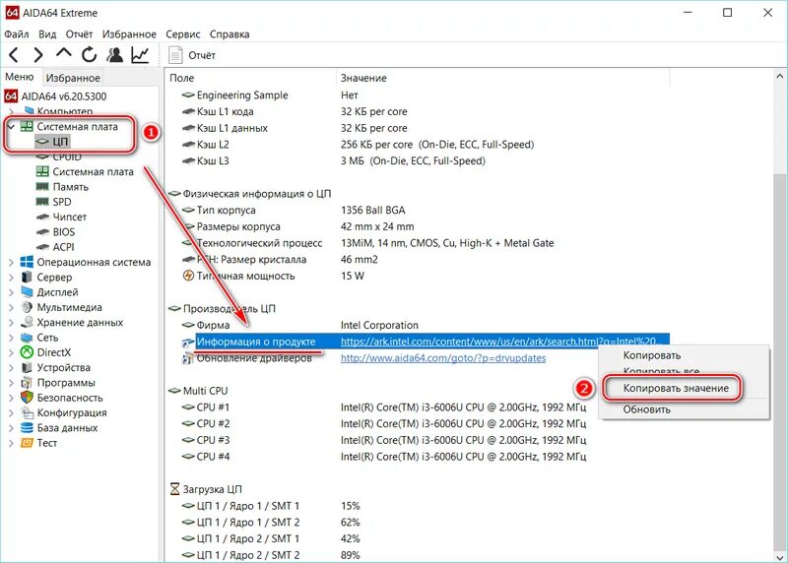
Task: Choose Копировать in the context menu
Action: click(x=652, y=355)
